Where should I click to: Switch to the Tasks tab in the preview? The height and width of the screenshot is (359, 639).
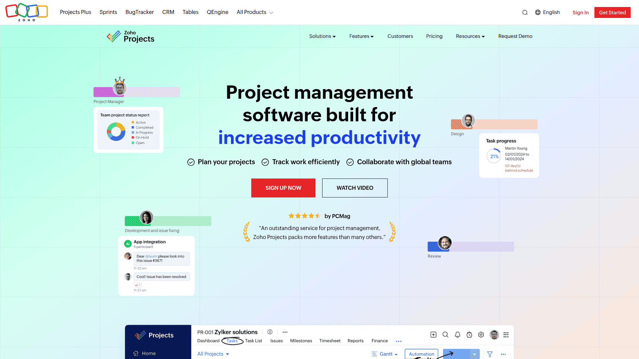(232, 341)
